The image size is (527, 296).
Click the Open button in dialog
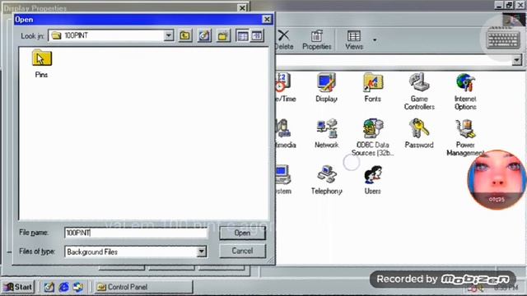pyautogui.click(x=242, y=233)
